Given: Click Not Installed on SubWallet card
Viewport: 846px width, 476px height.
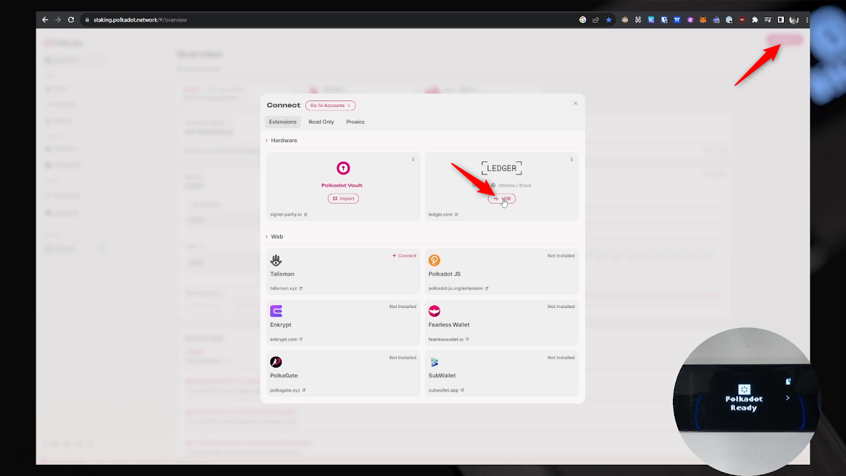Looking at the screenshot, I should click(561, 358).
